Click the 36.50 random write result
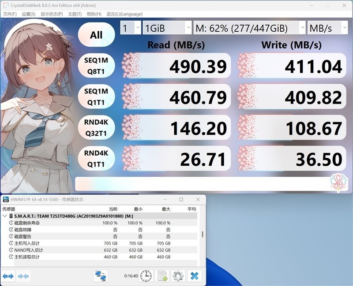Viewport: 353px width, 286px height. 292,159
